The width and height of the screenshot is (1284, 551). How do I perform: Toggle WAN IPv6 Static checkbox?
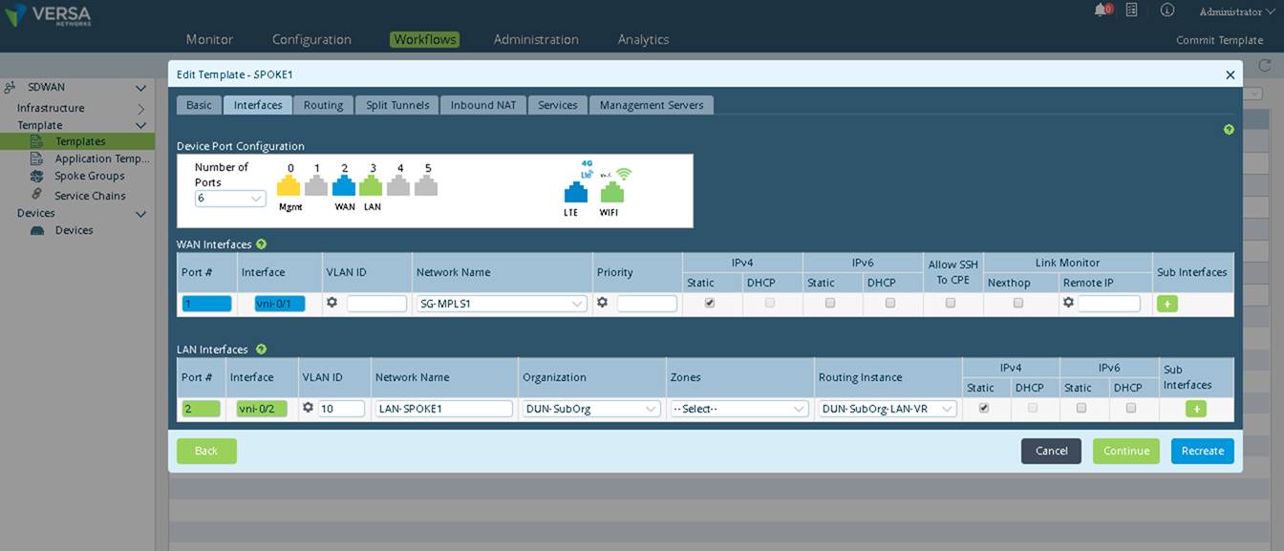click(830, 303)
